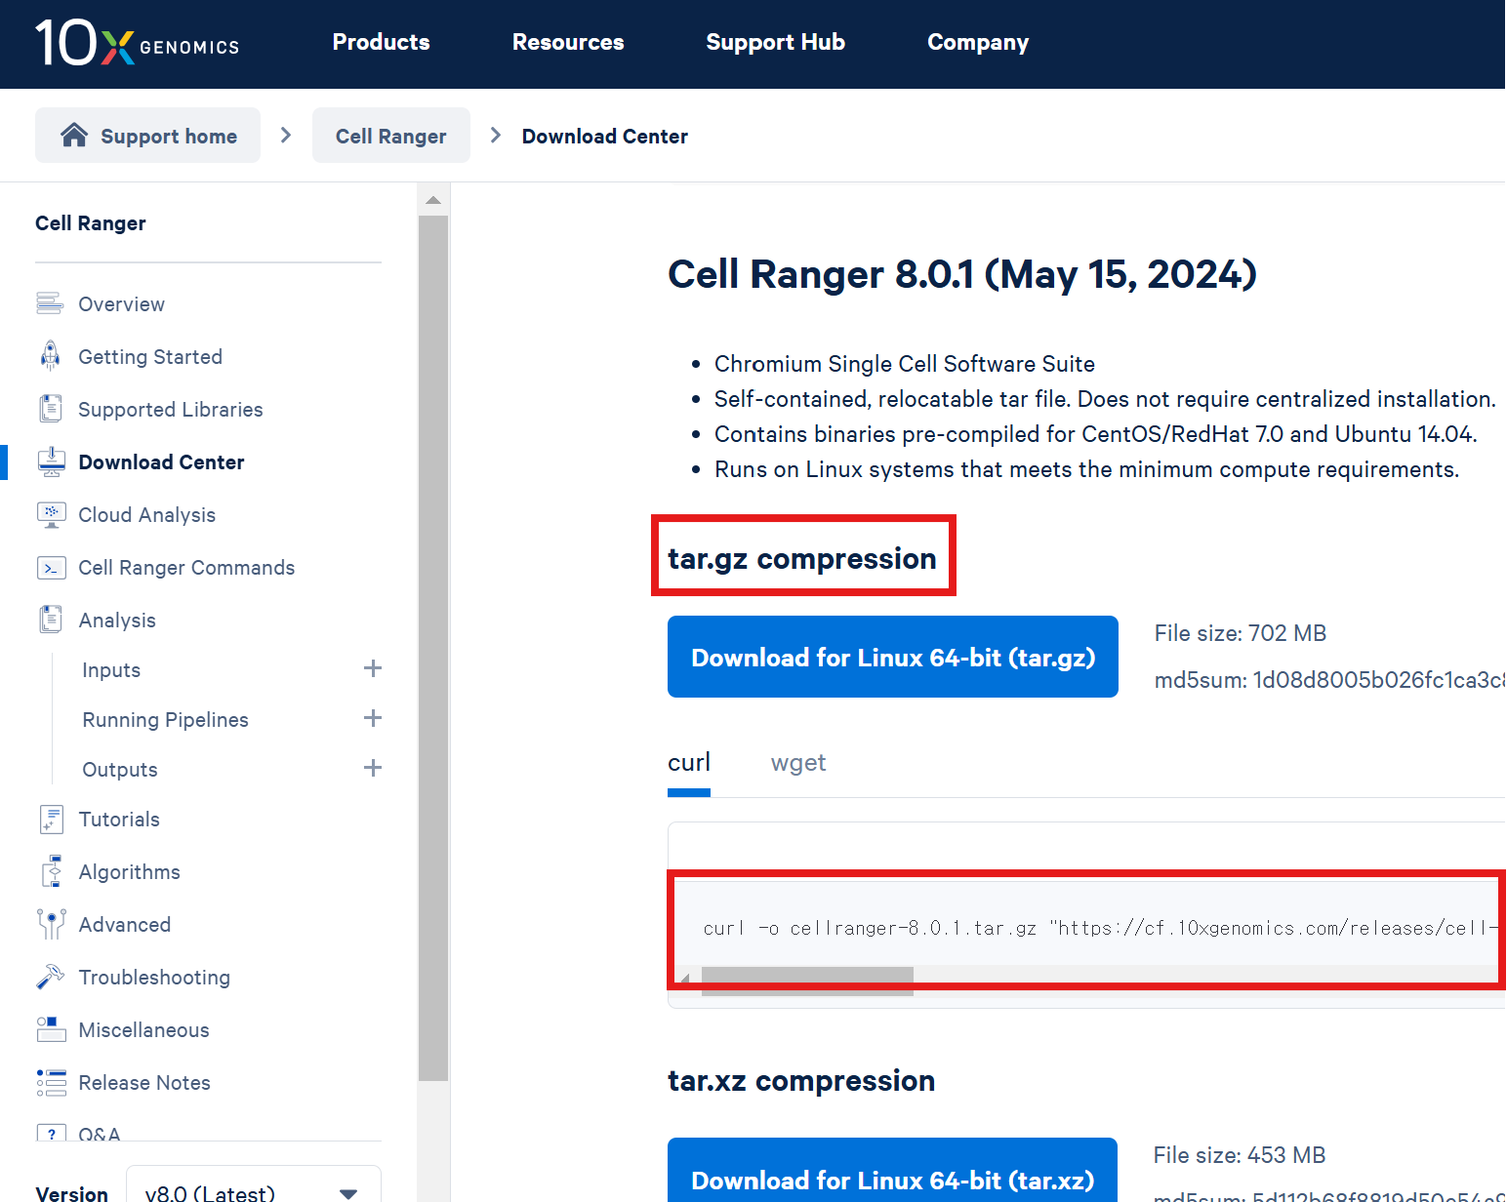Click the Support home house icon
1507x1202 pixels.
tap(74, 136)
